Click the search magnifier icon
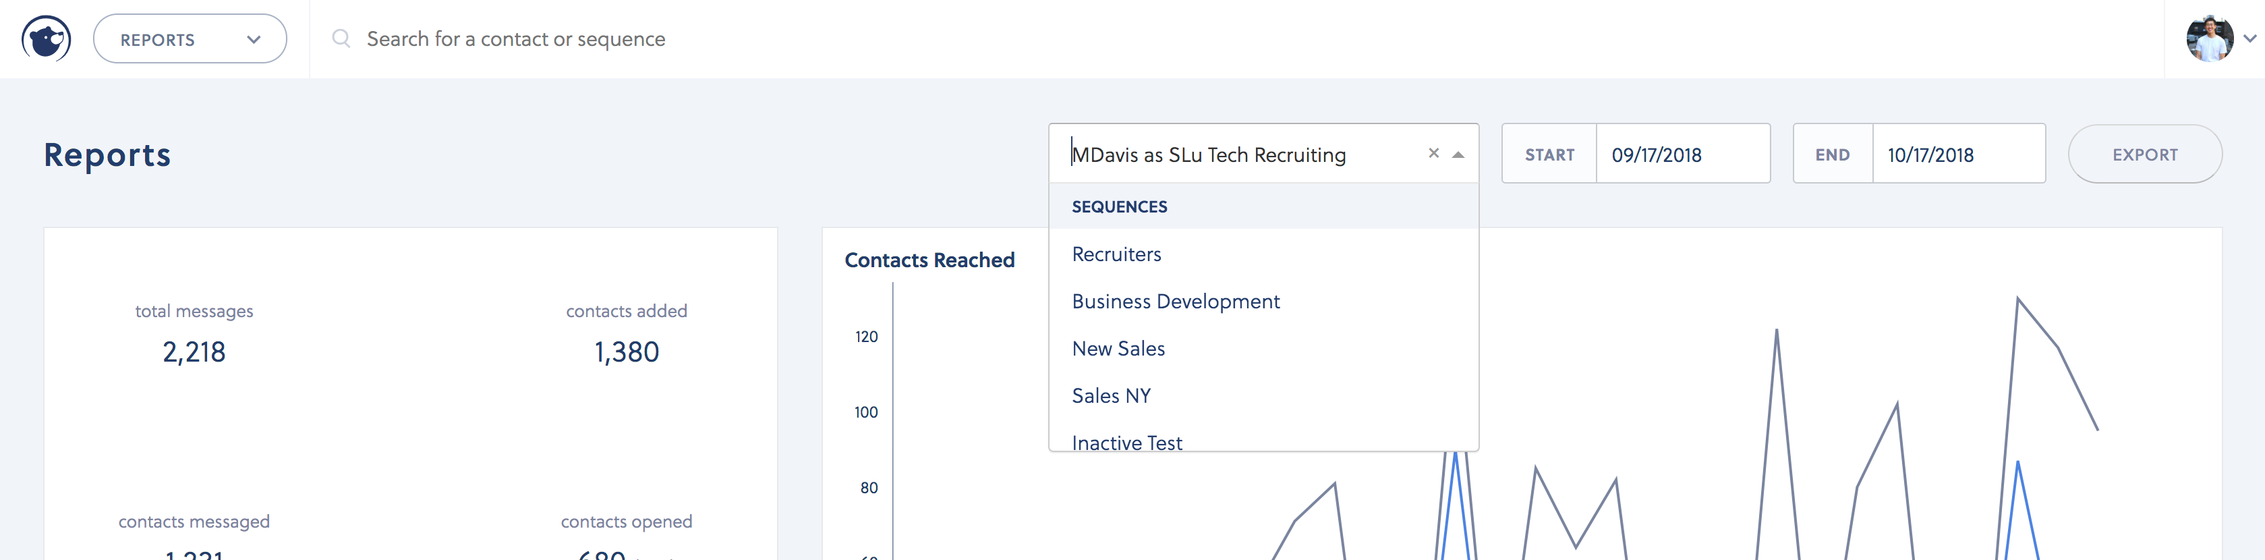The image size is (2265, 560). tap(341, 38)
